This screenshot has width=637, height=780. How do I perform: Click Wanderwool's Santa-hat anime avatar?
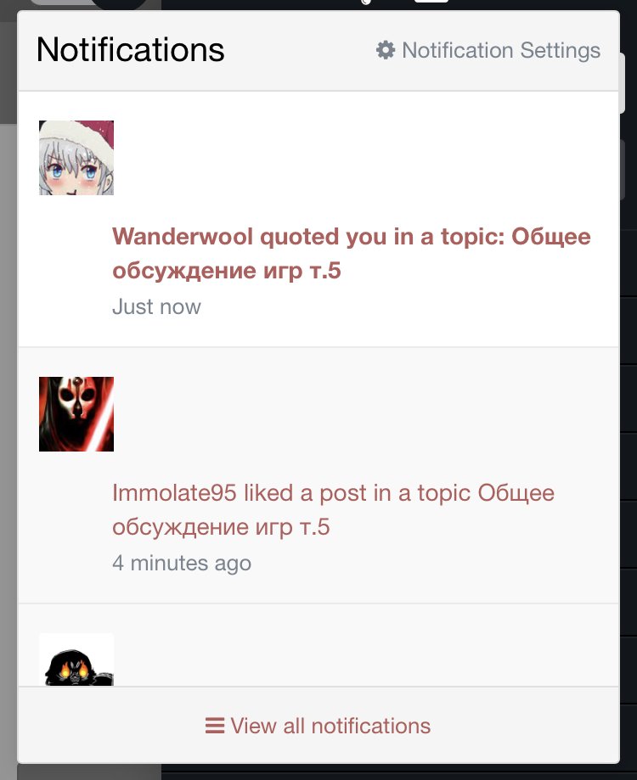76,158
